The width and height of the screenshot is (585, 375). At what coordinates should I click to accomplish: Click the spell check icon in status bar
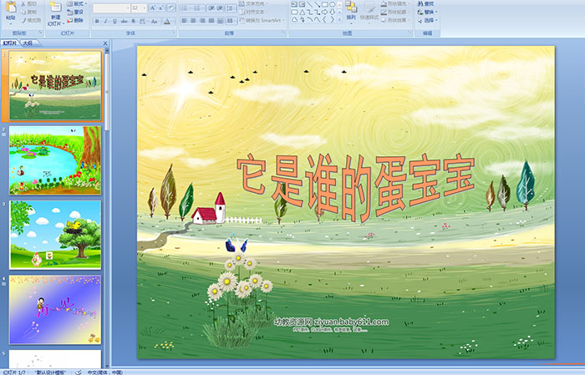point(79,372)
